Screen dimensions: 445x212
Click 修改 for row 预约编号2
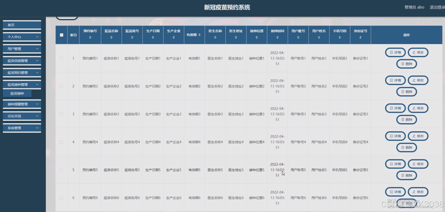418,80
